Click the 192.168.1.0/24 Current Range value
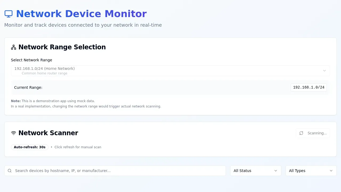 coord(309,87)
